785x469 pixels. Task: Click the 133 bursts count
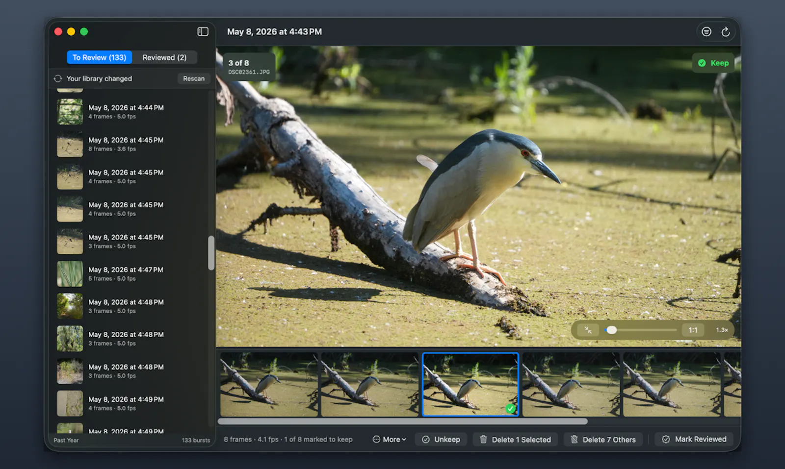click(196, 440)
